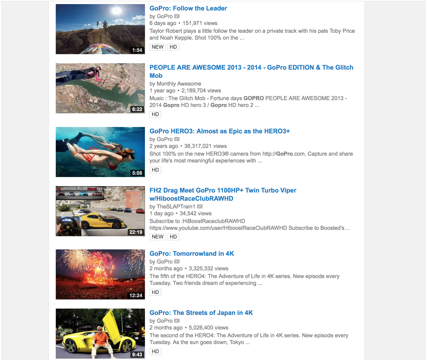This screenshot has width=426, height=360.
Task: Click GoPro channel name under Streets of Japan
Action: coord(165,321)
